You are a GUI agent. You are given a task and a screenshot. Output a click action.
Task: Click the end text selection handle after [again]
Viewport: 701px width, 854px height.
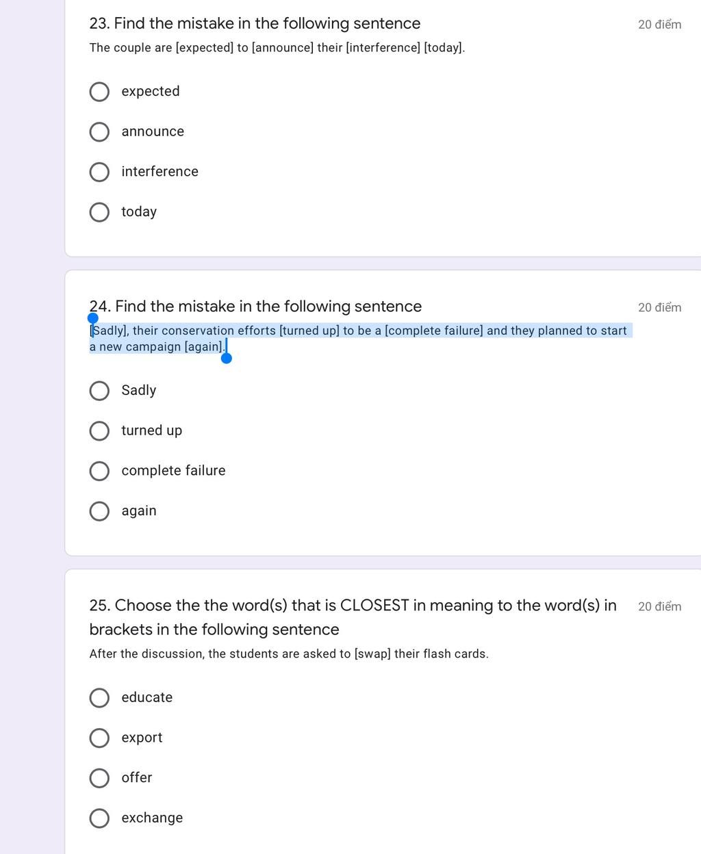pyautogui.click(x=227, y=358)
